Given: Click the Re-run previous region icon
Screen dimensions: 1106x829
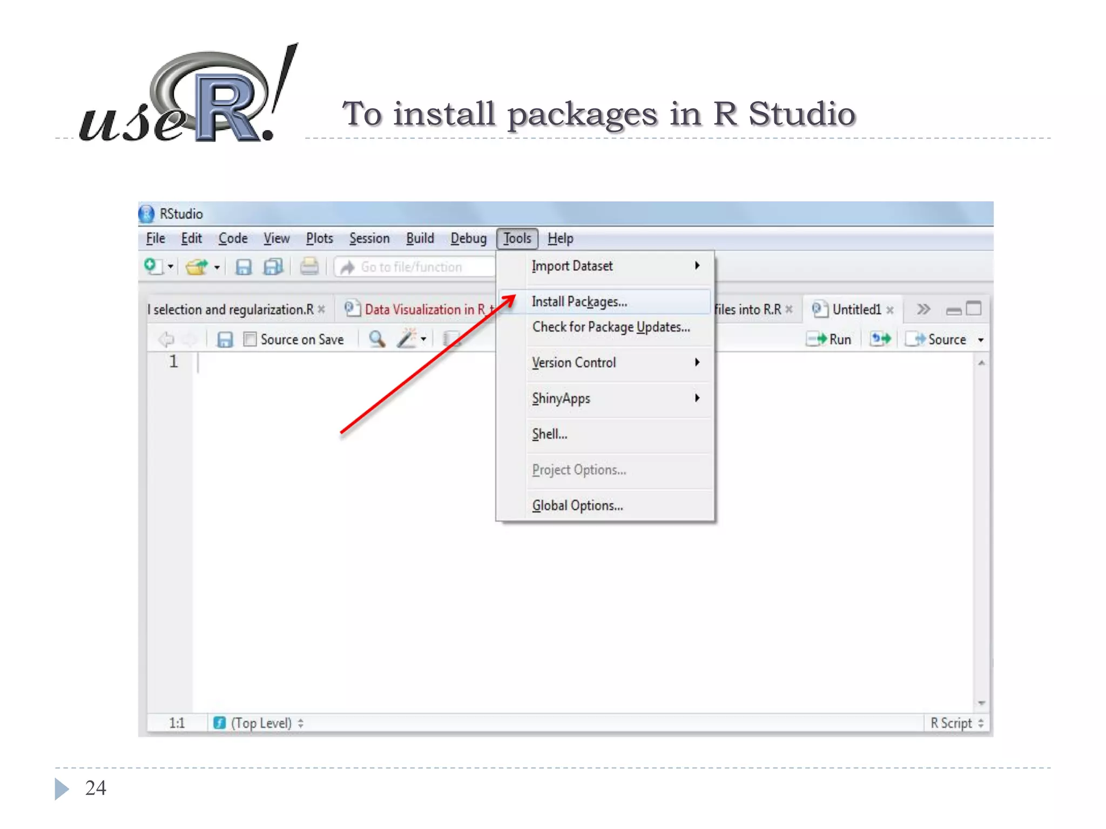Looking at the screenshot, I should tap(880, 339).
